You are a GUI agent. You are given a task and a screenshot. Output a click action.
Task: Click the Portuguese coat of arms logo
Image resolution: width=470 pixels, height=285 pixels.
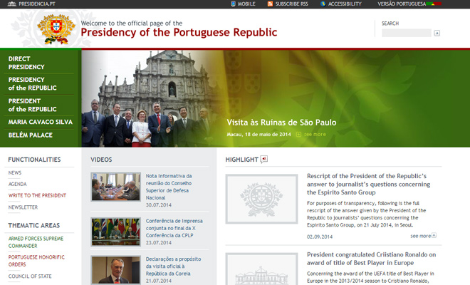(56, 29)
